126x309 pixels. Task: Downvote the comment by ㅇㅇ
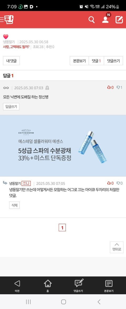coord(119,87)
